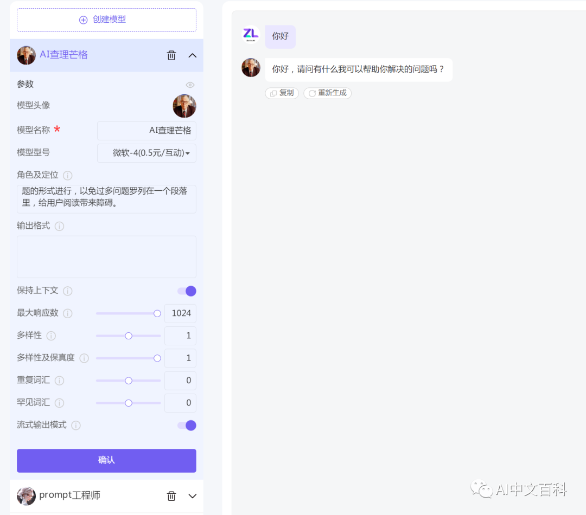Open the 角色及定位 info tooltip icon

click(x=67, y=175)
